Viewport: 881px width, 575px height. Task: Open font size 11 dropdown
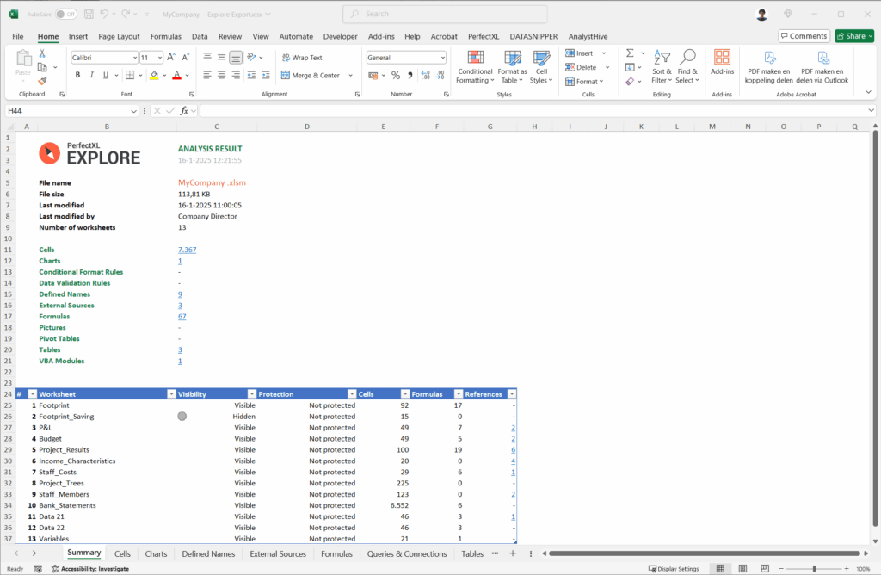(160, 58)
